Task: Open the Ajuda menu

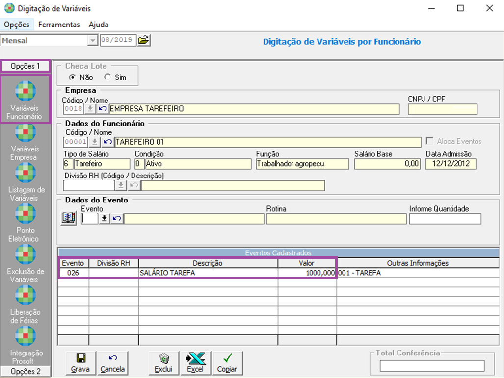Action: point(99,25)
